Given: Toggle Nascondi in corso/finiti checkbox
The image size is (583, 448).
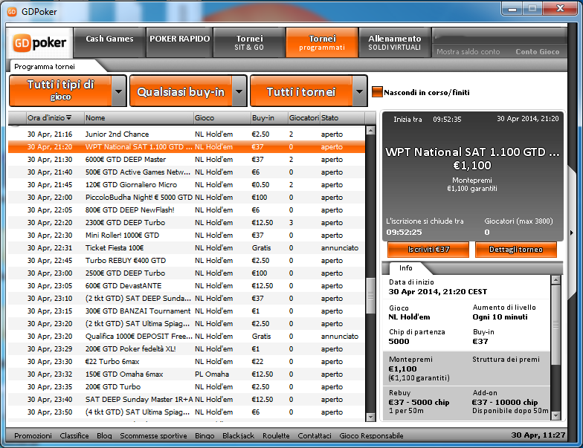Looking at the screenshot, I should [x=377, y=92].
